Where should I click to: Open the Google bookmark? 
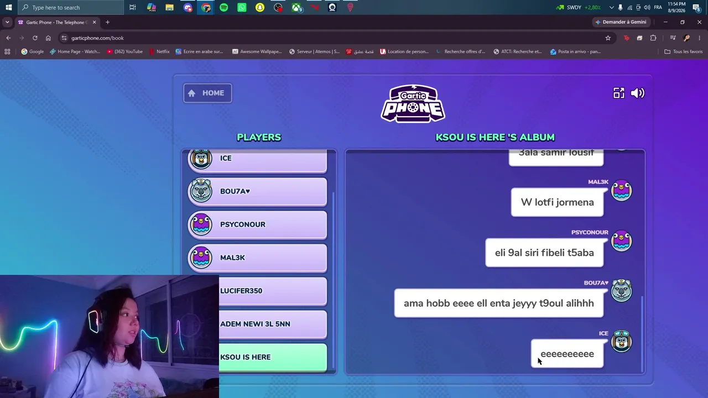click(33, 51)
